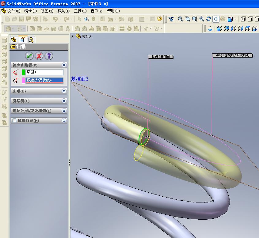Click the Linear Pattern icon in features toolbar

122,29
